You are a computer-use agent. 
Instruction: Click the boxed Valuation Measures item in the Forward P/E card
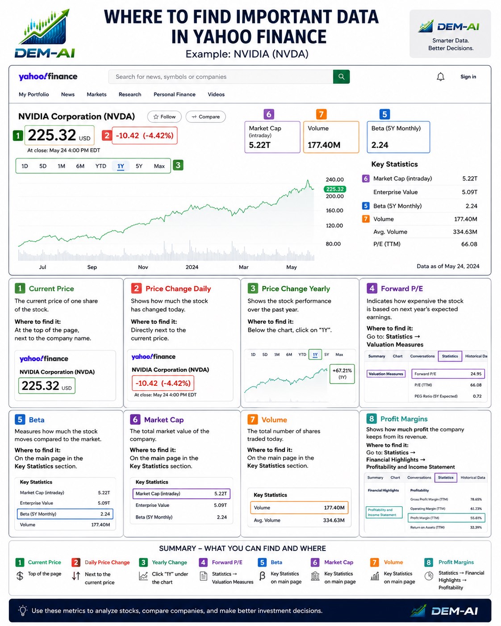click(x=386, y=374)
